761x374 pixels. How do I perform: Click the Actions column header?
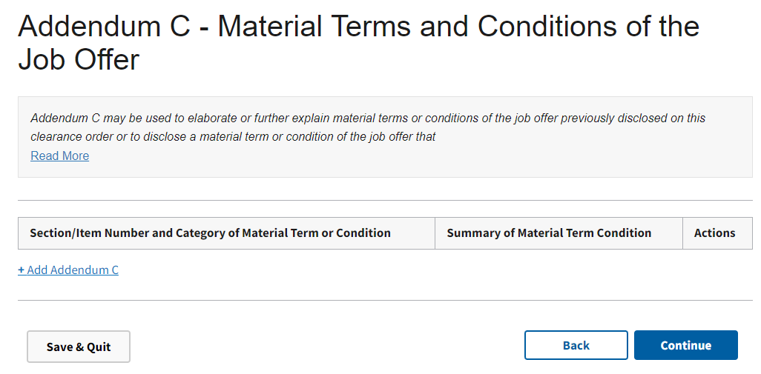[714, 233]
